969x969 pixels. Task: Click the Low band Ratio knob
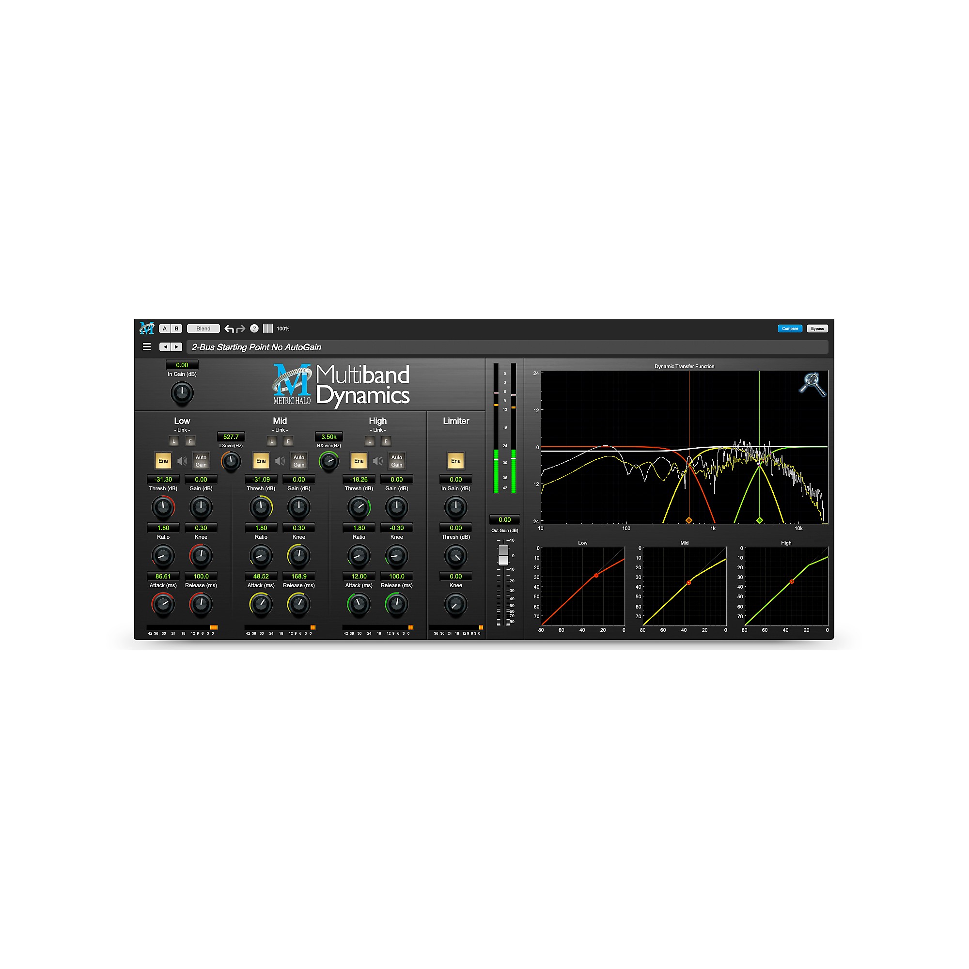[x=163, y=556]
